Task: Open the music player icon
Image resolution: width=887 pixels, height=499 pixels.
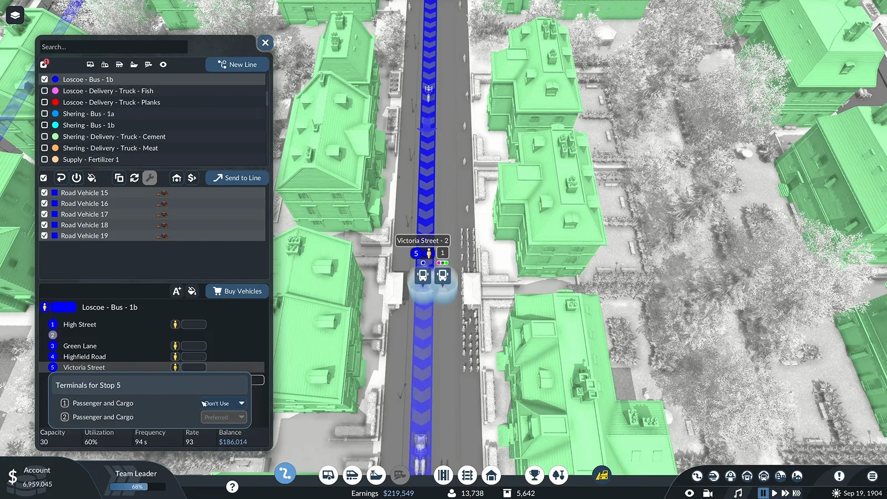Action: [x=738, y=493]
